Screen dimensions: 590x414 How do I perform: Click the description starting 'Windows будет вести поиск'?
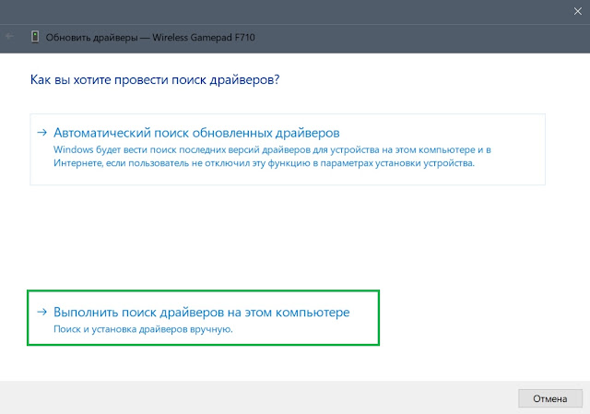point(272,156)
